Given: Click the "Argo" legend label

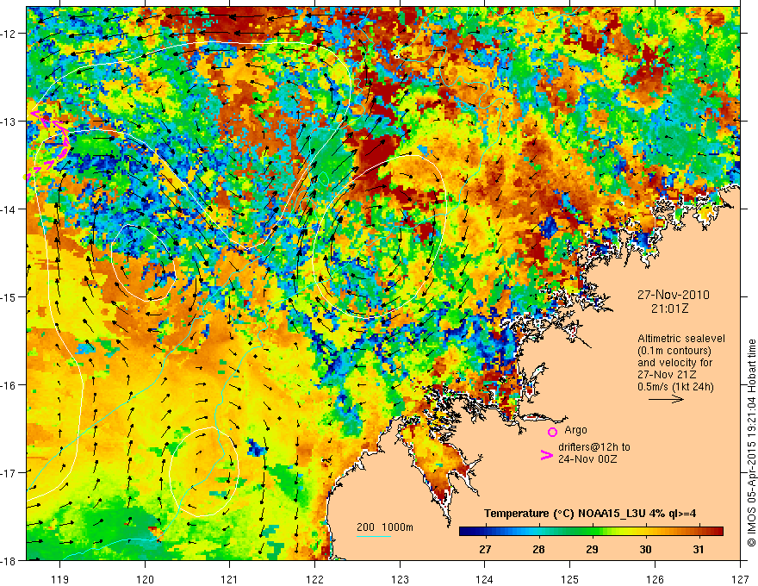Looking at the screenshot, I should (575, 430).
